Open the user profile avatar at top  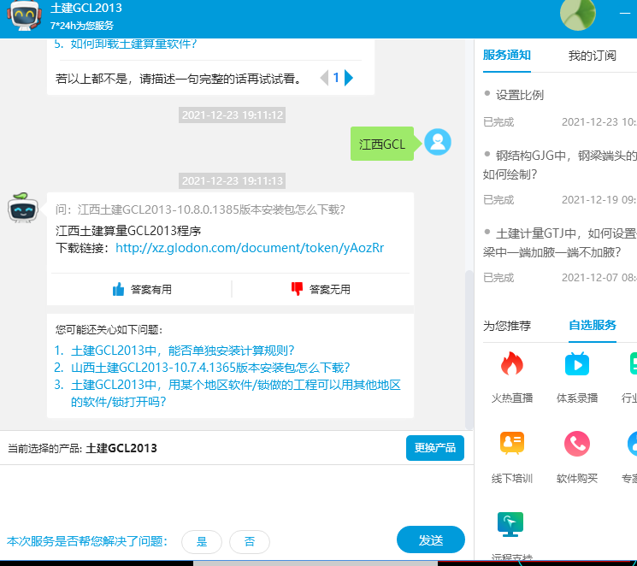[x=577, y=15]
